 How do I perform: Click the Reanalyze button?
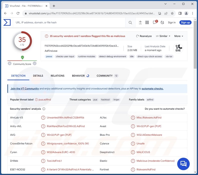tap(144, 36)
